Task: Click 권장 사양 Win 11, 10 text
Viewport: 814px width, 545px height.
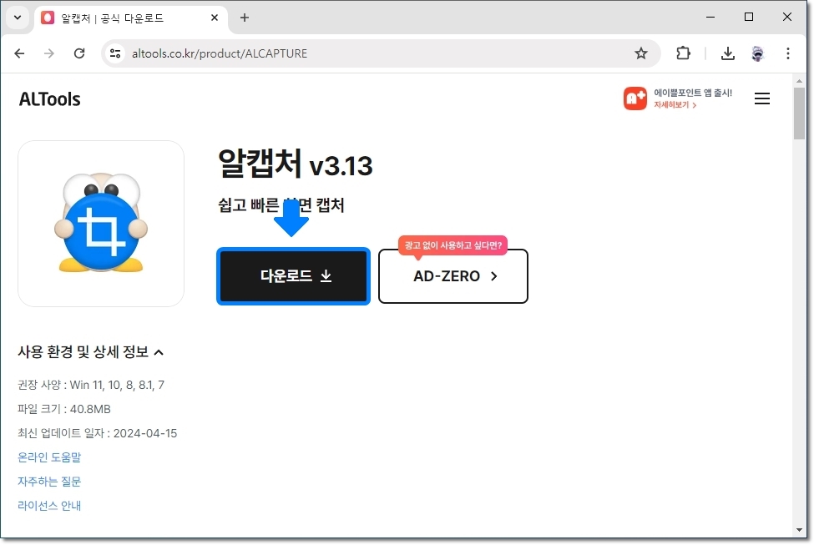Action: [91, 385]
